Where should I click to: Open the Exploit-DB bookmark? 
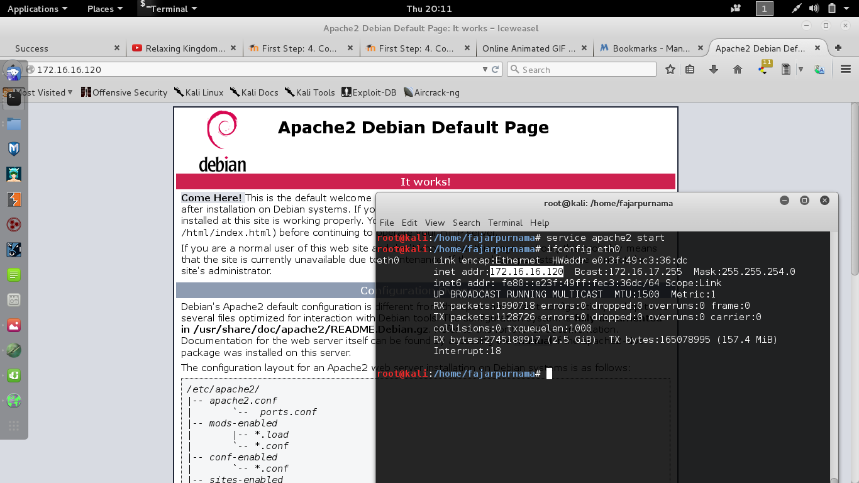[x=369, y=92]
